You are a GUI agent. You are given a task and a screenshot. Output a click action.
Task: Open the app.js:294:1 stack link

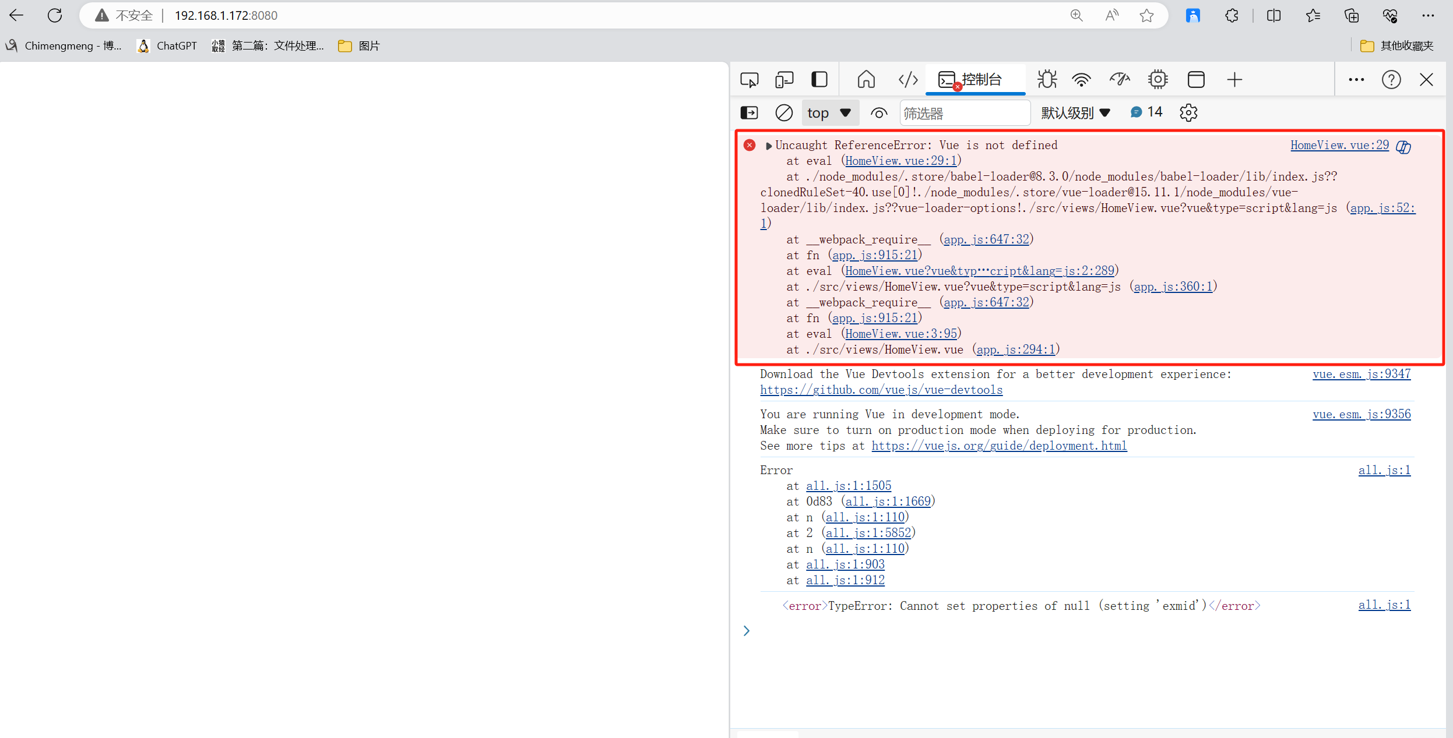point(1016,349)
